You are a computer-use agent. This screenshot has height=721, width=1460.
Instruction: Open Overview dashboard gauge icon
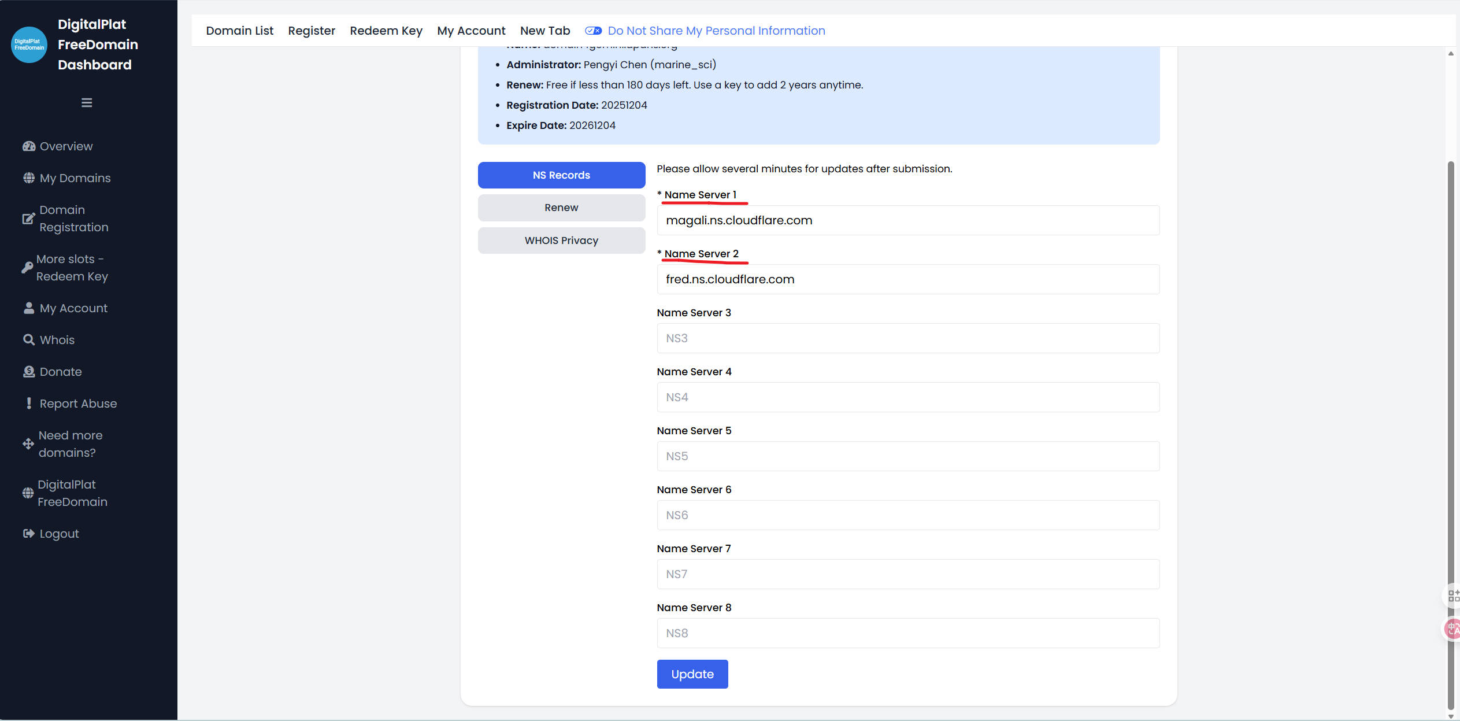28,146
